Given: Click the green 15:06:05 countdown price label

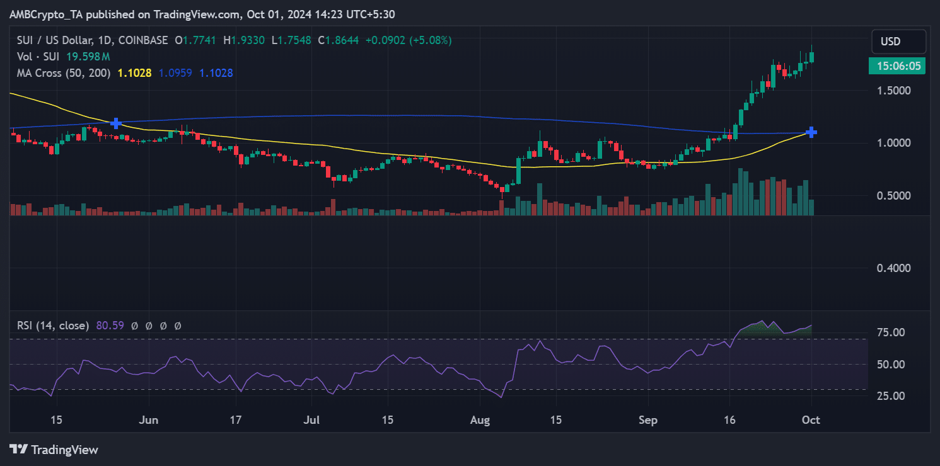Looking at the screenshot, I should click(x=897, y=65).
